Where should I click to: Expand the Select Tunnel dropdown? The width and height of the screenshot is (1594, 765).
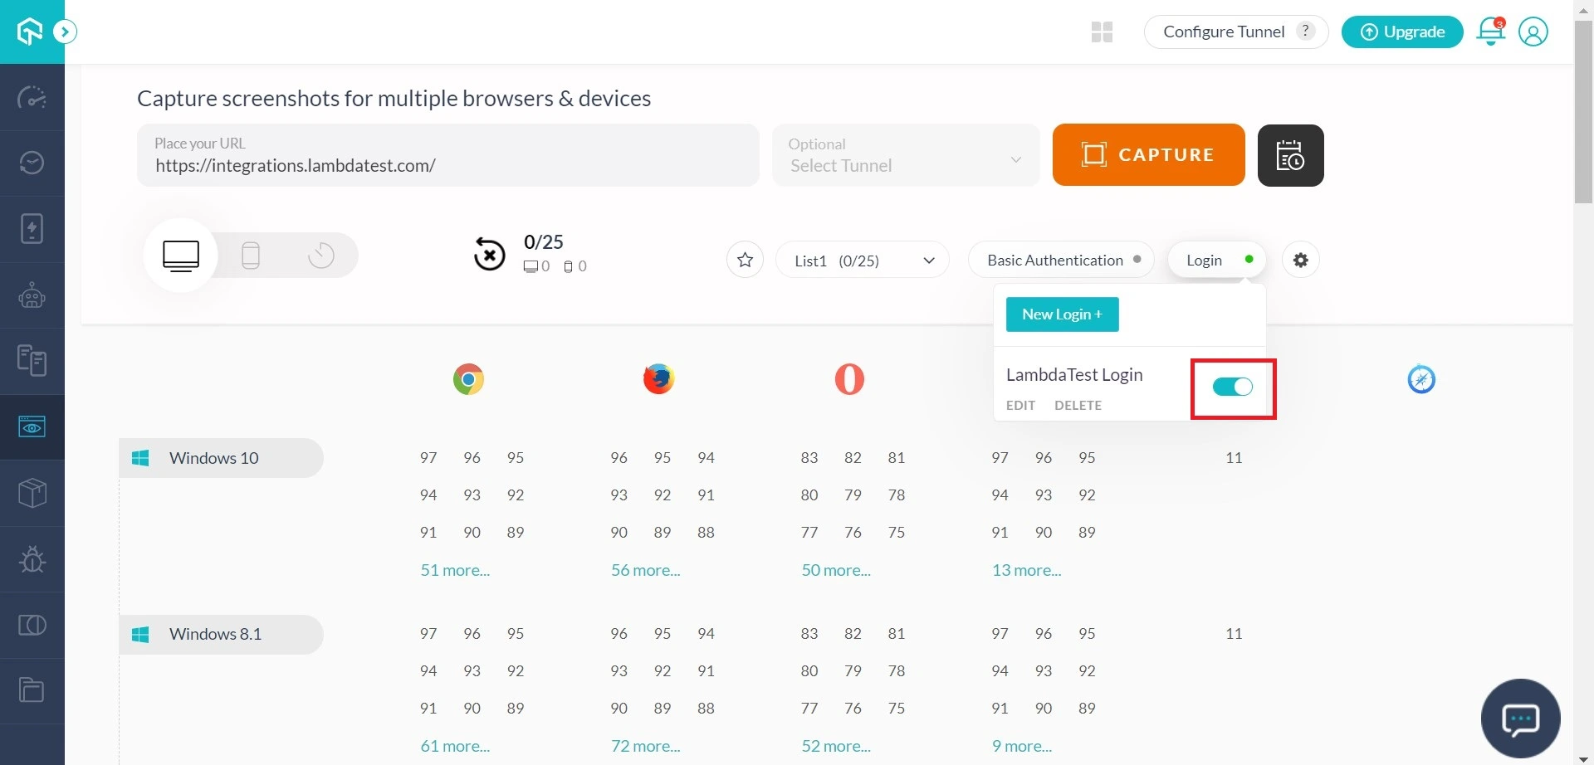tap(905, 155)
